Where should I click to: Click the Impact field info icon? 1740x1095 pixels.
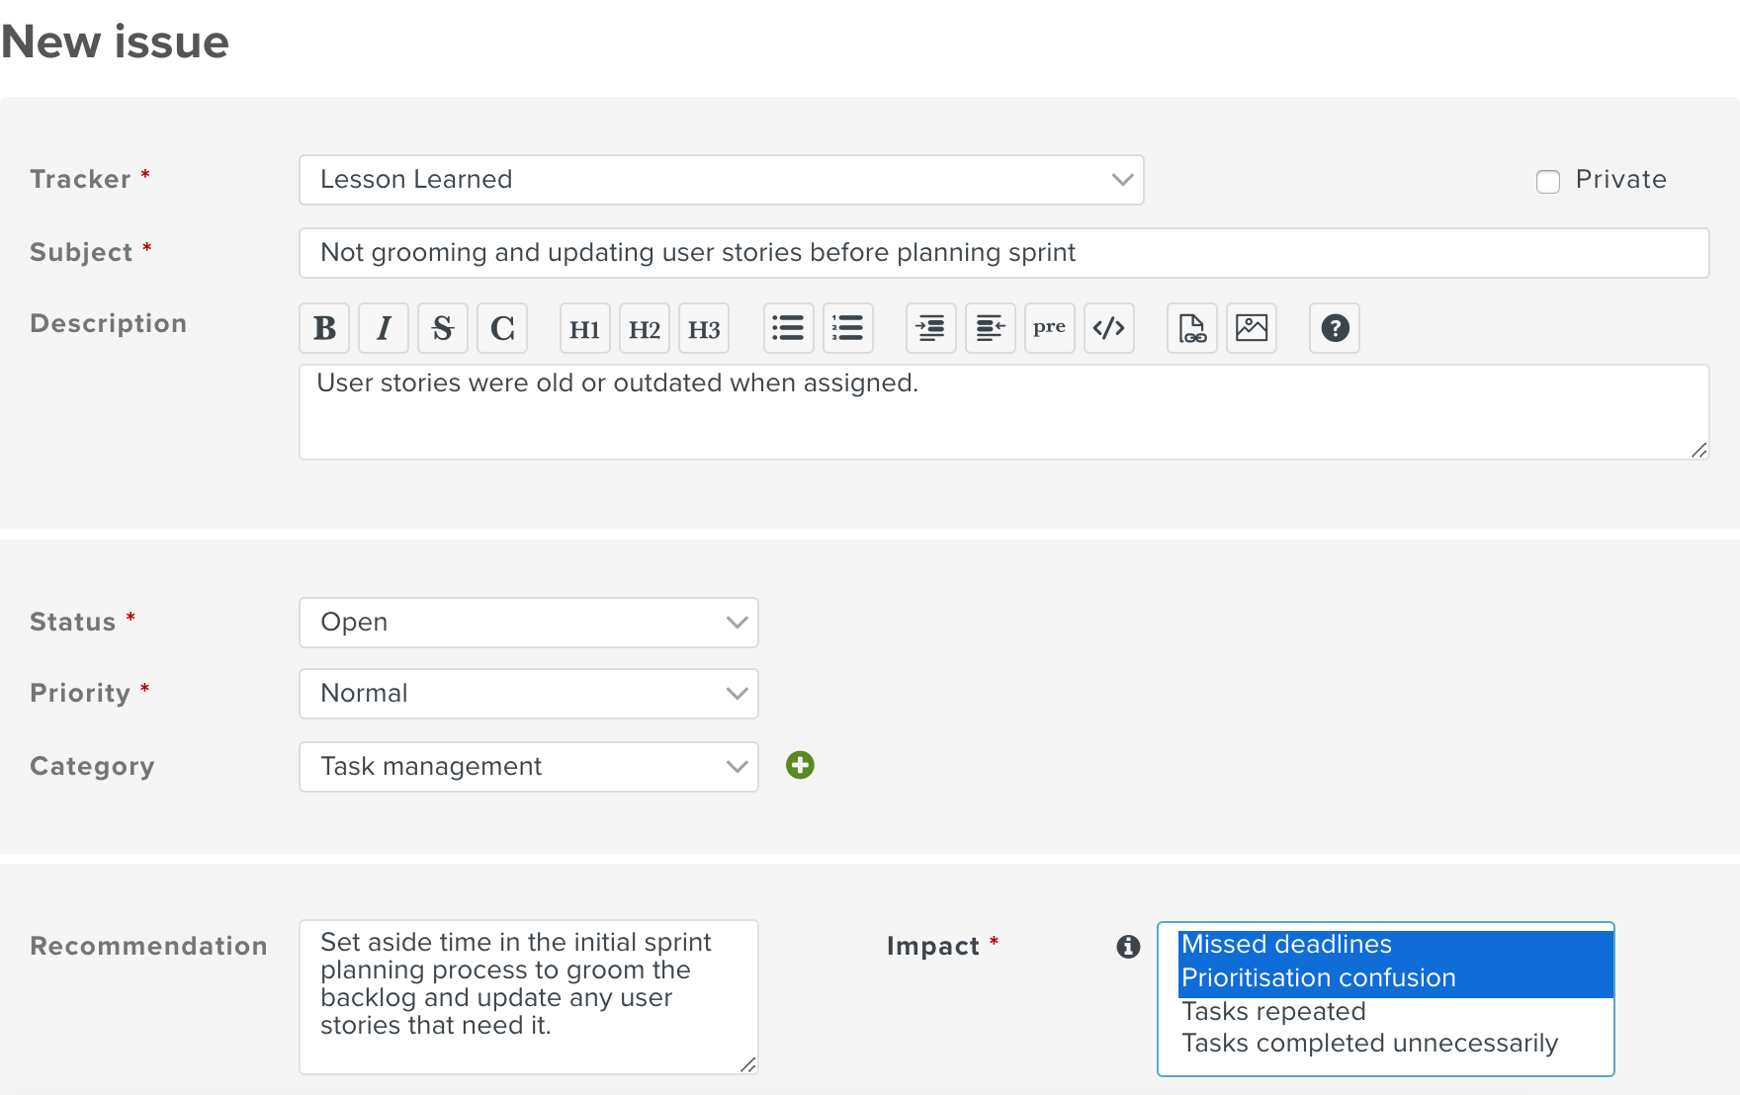(x=1128, y=947)
